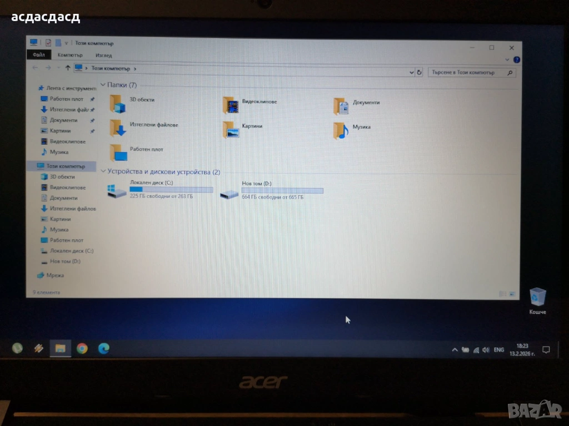Switch to the Изглед tab

point(103,55)
